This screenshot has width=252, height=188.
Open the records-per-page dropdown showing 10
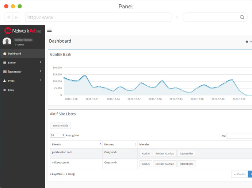pos(58,135)
